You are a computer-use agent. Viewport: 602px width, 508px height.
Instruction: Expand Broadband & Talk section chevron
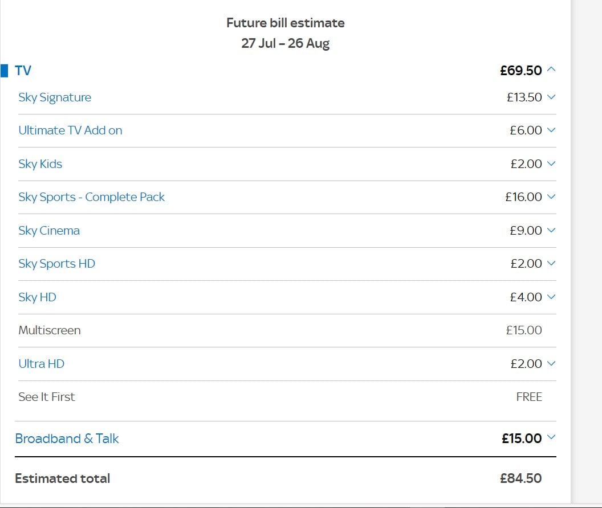(551, 437)
